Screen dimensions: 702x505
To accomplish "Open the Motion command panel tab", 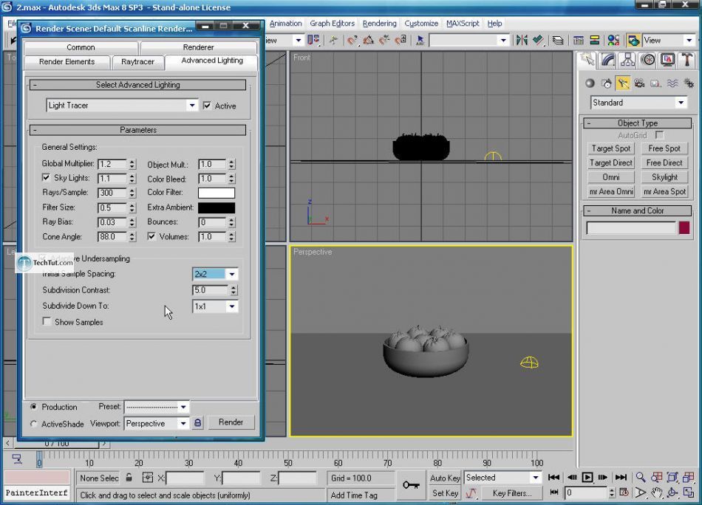I will tap(648, 60).
